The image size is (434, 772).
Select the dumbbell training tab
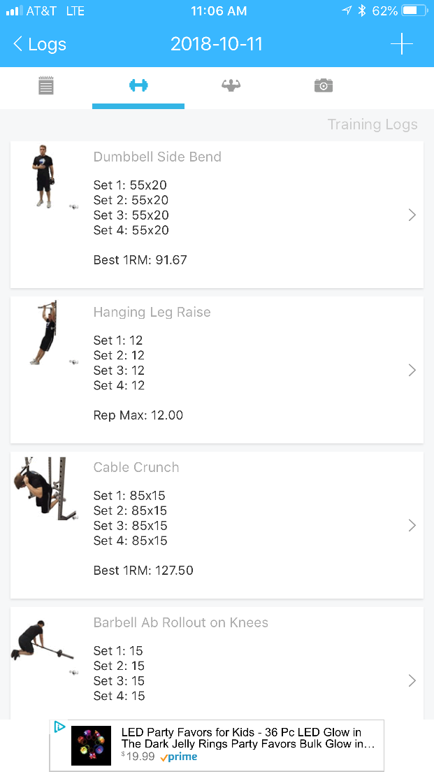[138, 86]
